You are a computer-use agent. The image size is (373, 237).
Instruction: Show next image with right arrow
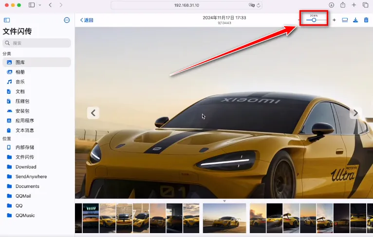click(x=355, y=113)
